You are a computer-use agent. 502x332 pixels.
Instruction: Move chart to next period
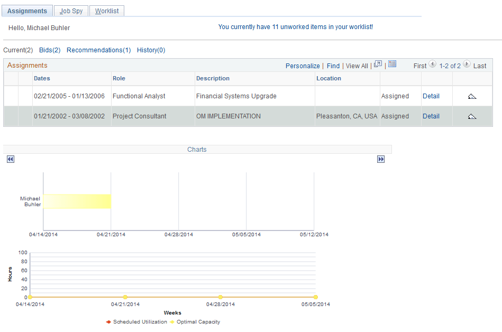coord(381,159)
